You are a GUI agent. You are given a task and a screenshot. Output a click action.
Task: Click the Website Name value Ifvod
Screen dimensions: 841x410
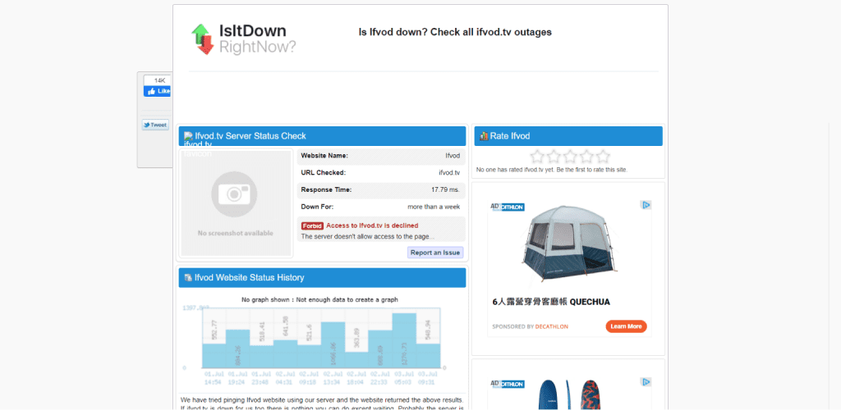point(453,156)
